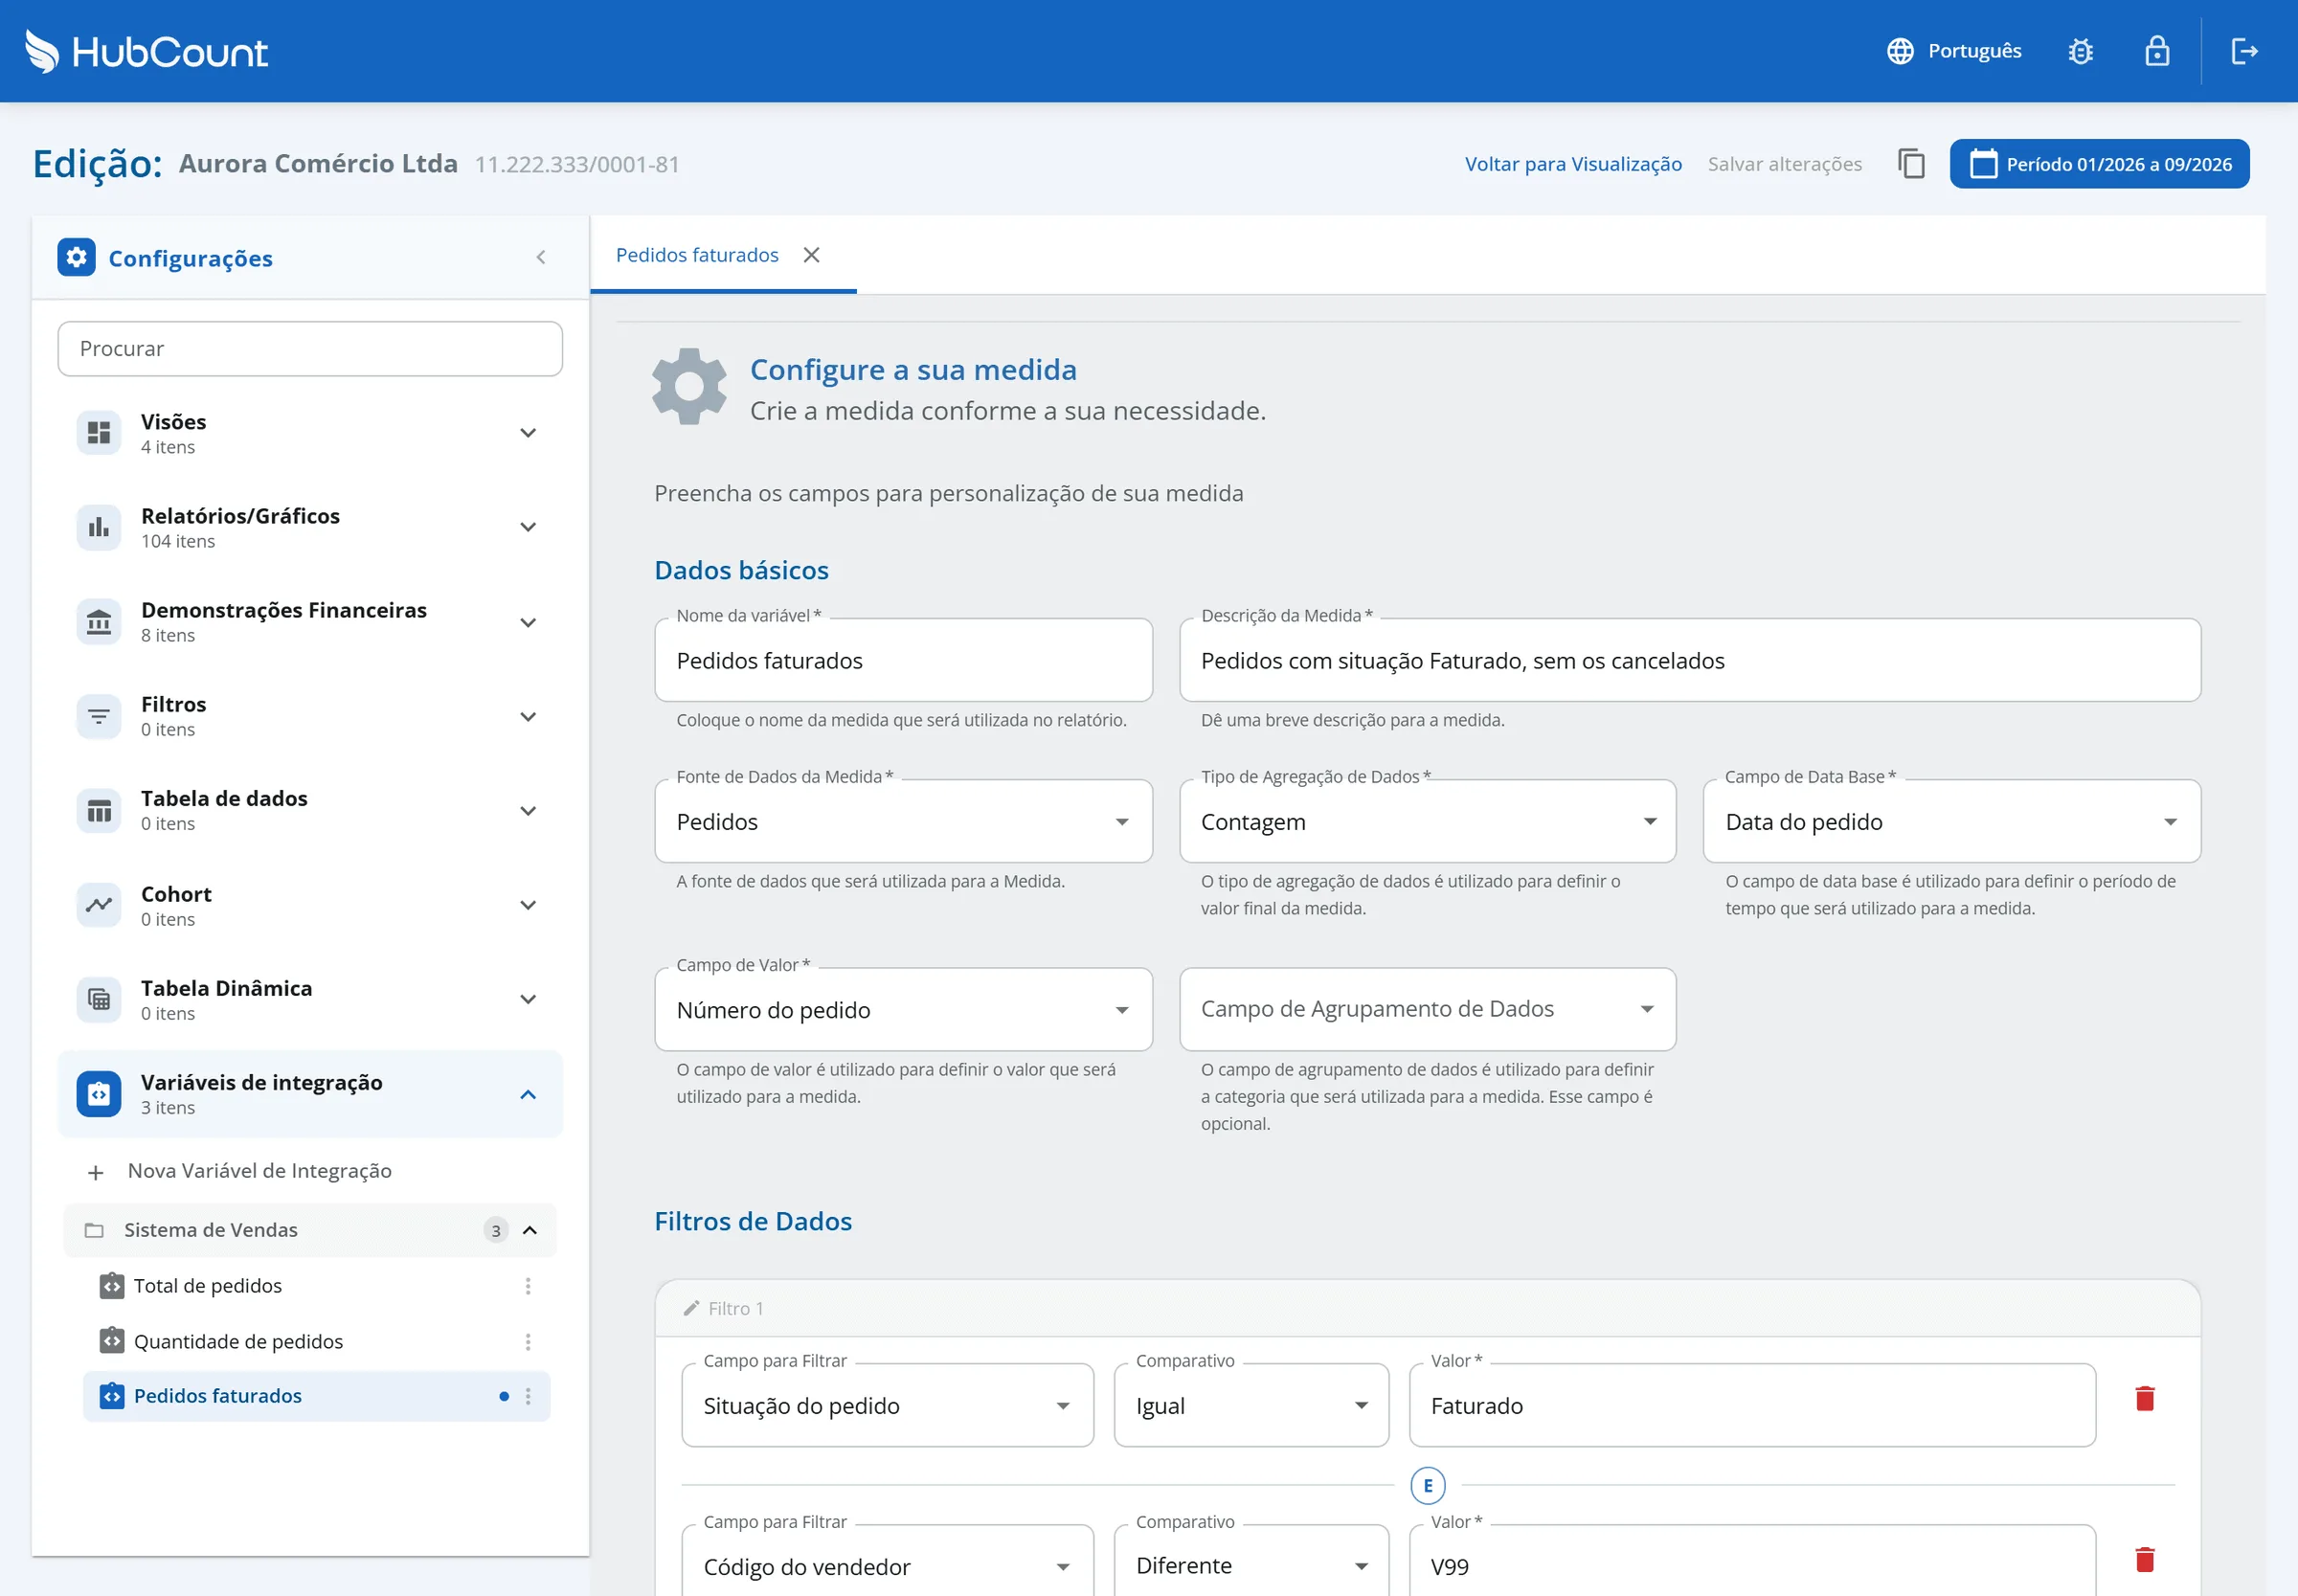This screenshot has width=2298, height=1596.
Task: Click the E logical operator between filters
Action: (x=1427, y=1486)
